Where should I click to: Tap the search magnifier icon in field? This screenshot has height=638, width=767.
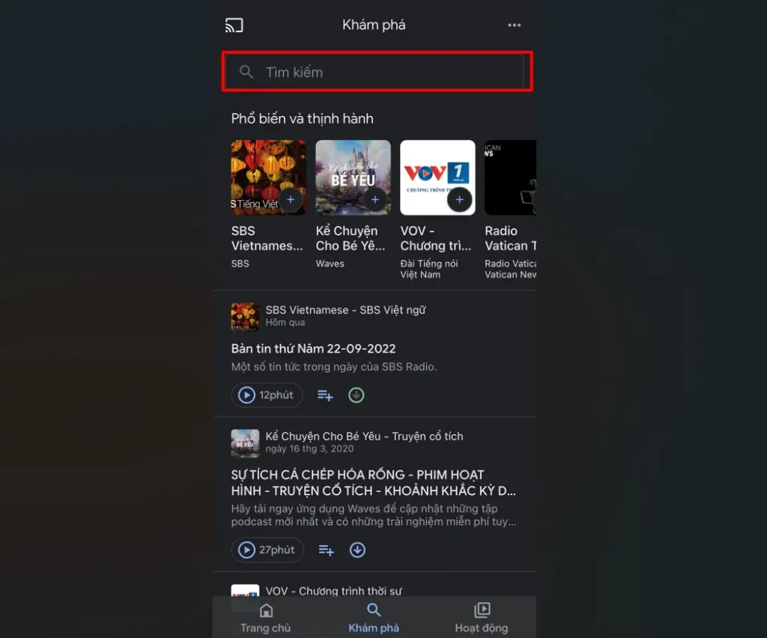click(x=246, y=72)
